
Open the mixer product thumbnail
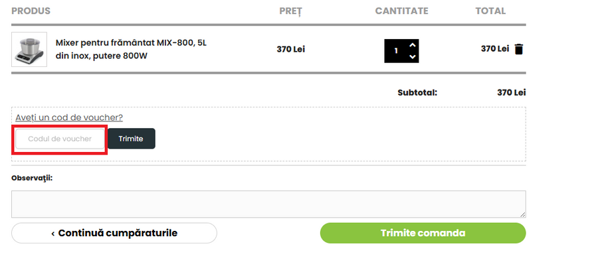tap(29, 49)
